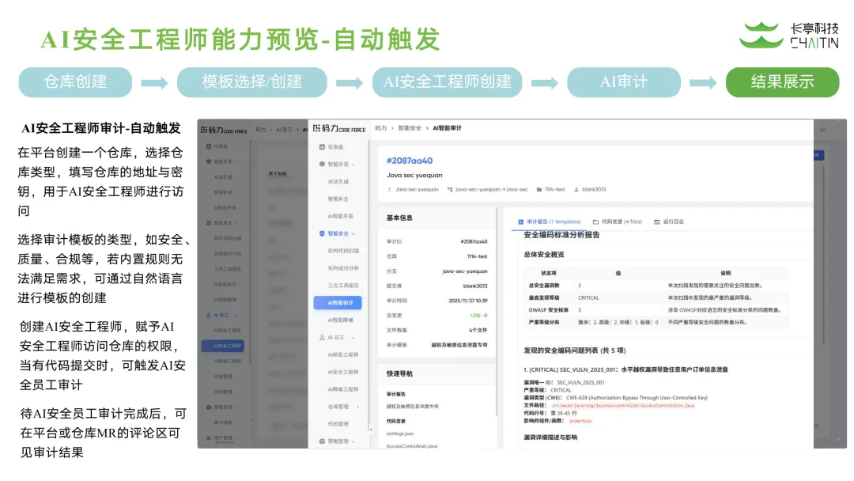
Task: Switch to the 代码变更 (4 files) tab
Action: (x=618, y=222)
